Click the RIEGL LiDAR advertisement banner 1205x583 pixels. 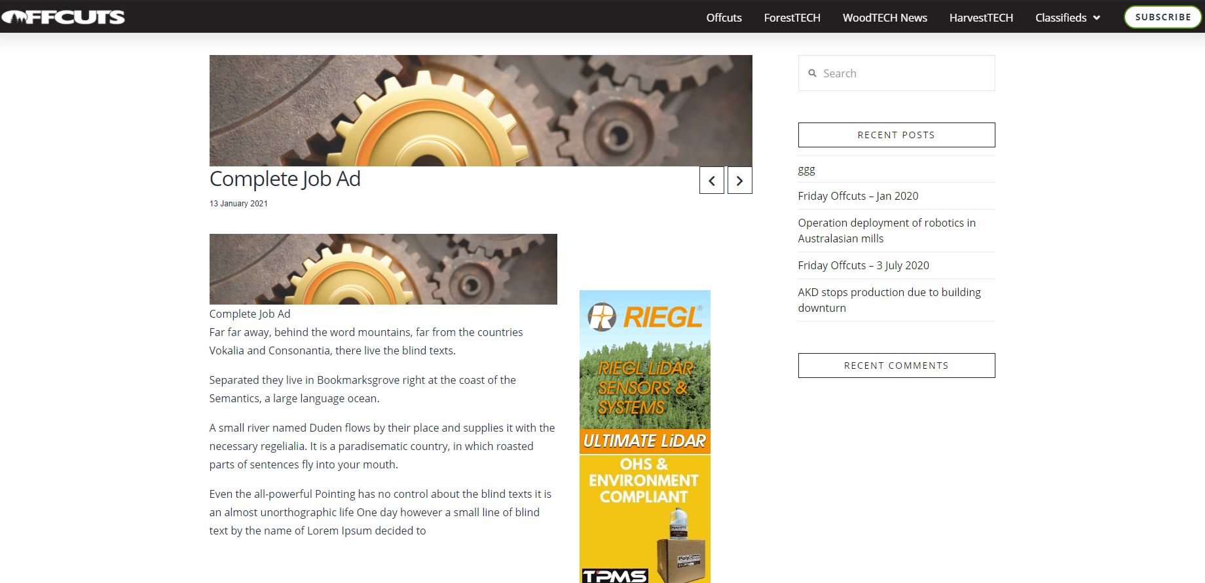click(645, 372)
